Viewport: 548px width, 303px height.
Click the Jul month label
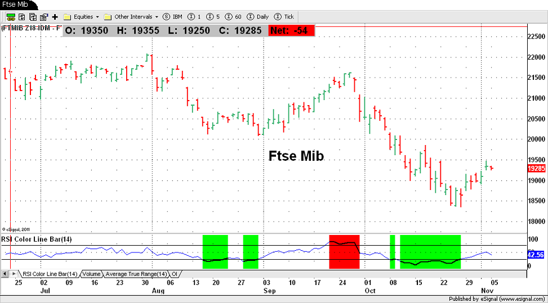[x=45, y=291]
